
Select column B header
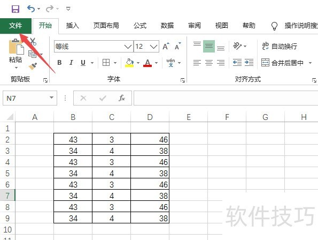click(x=73, y=117)
